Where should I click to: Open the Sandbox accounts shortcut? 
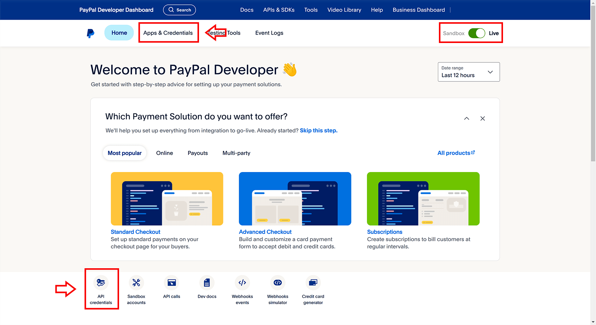pyautogui.click(x=136, y=290)
